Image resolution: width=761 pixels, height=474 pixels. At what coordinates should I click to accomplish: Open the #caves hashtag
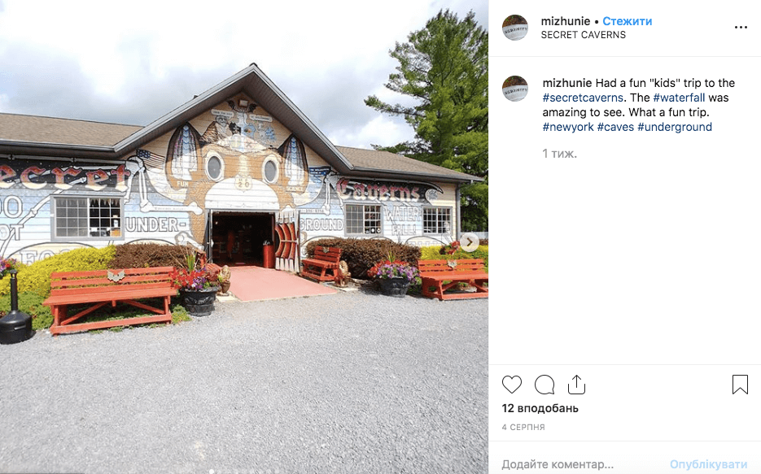tap(615, 127)
